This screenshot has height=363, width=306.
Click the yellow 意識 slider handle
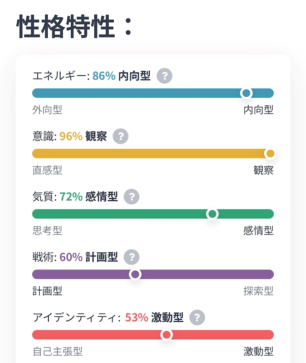[270, 154]
